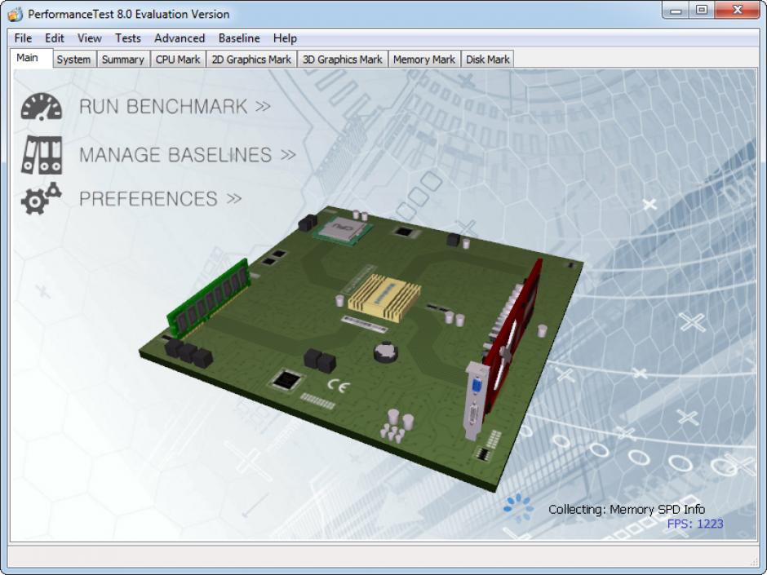
Task: Click the green RAM module on motherboard
Action: click(209, 299)
